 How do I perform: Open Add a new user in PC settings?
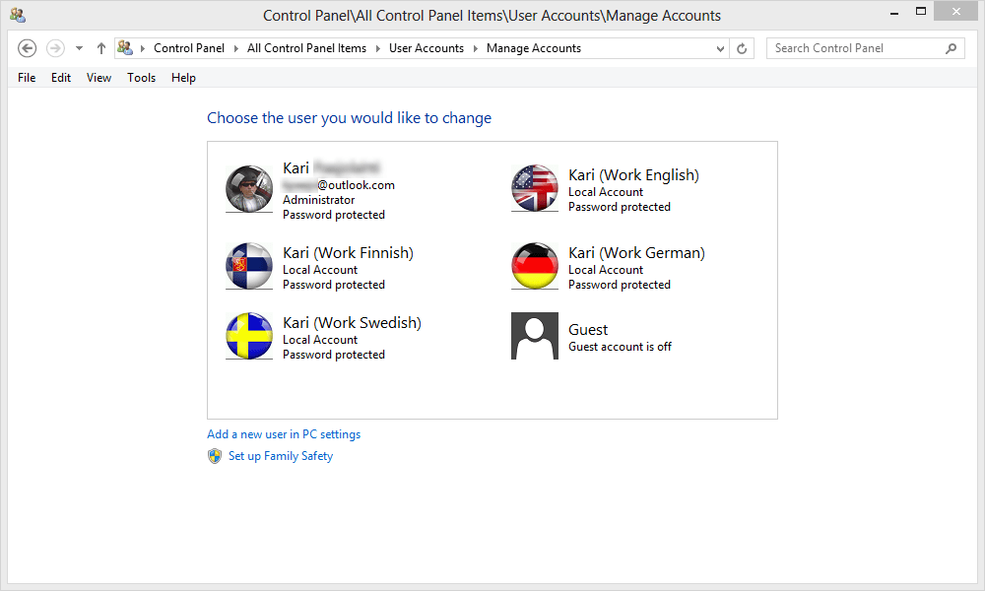pos(284,433)
